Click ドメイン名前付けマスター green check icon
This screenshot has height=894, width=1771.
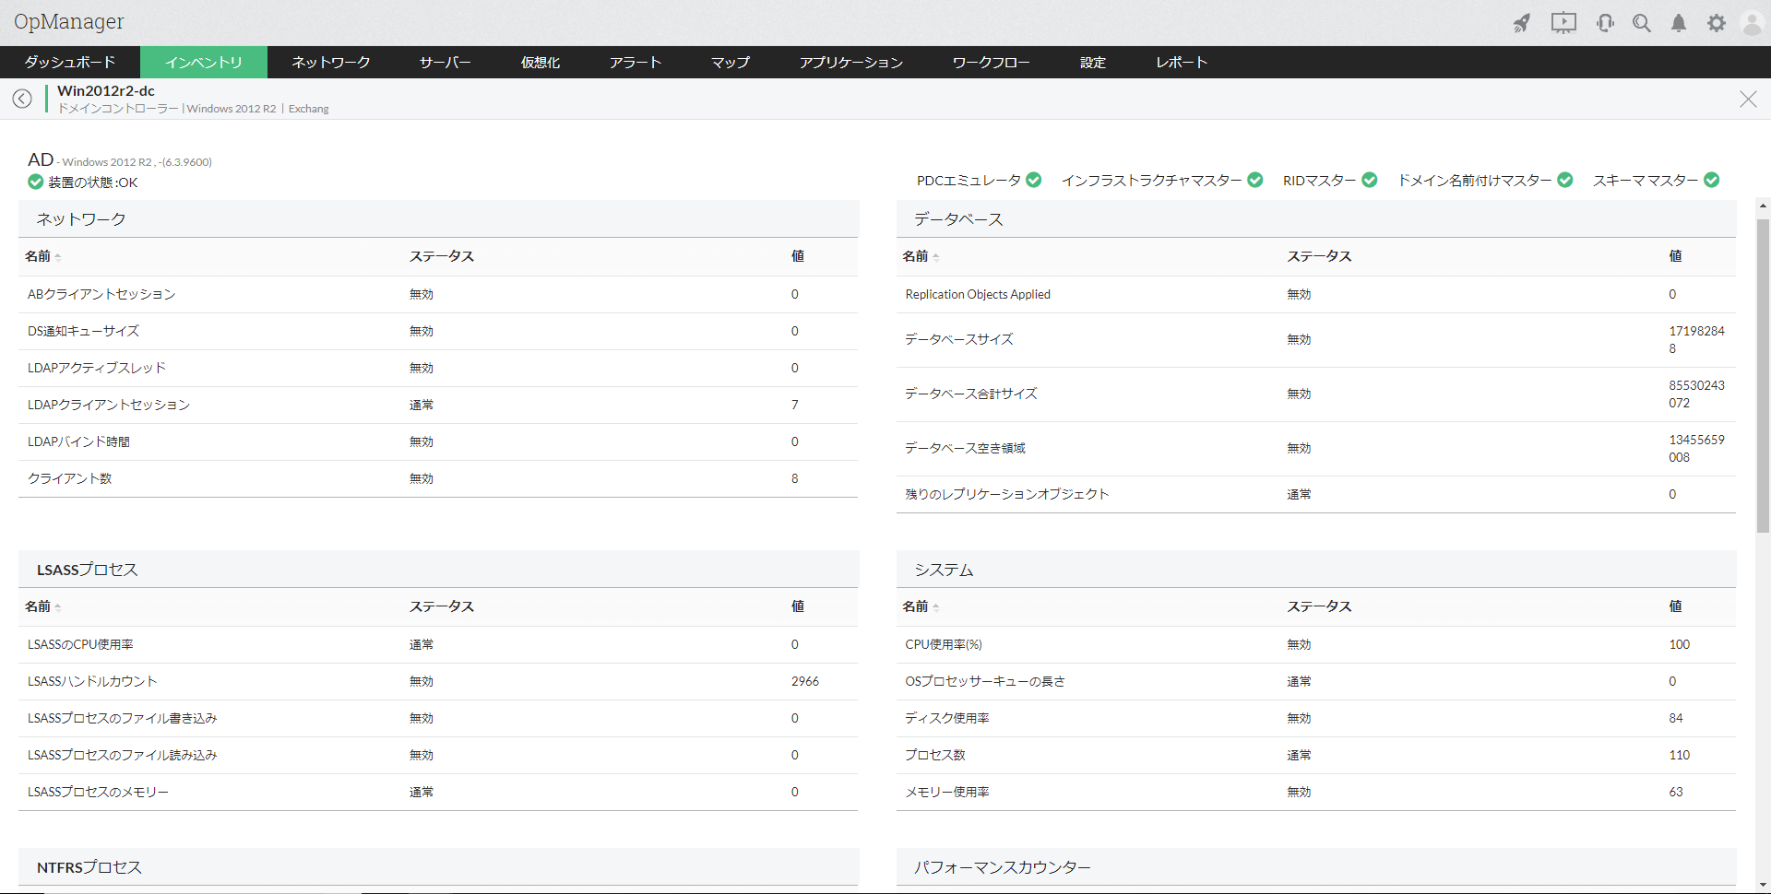1565,180
